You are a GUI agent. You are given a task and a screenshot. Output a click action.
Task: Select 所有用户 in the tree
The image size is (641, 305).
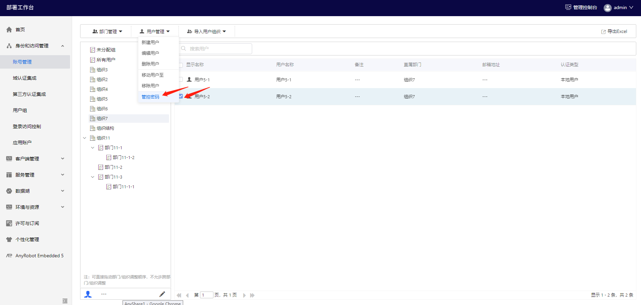pyautogui.click(x=106, y=60)
